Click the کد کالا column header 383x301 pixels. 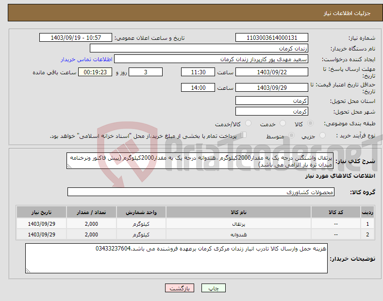coord(335,212)
